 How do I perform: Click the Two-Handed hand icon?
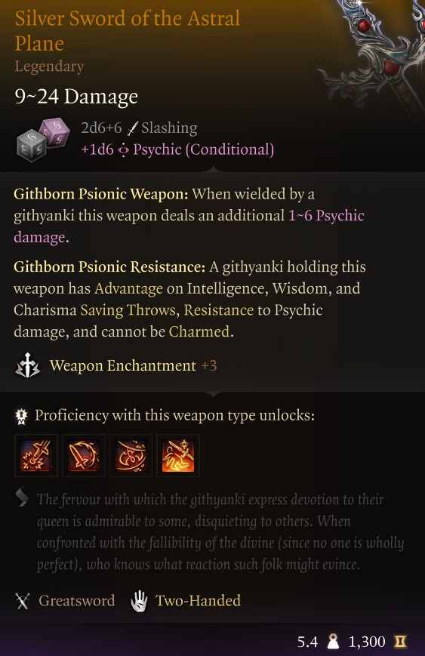coord(140,601)
